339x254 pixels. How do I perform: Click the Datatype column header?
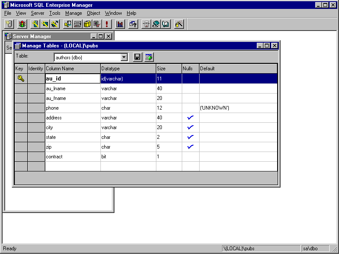tap(128, 69)
